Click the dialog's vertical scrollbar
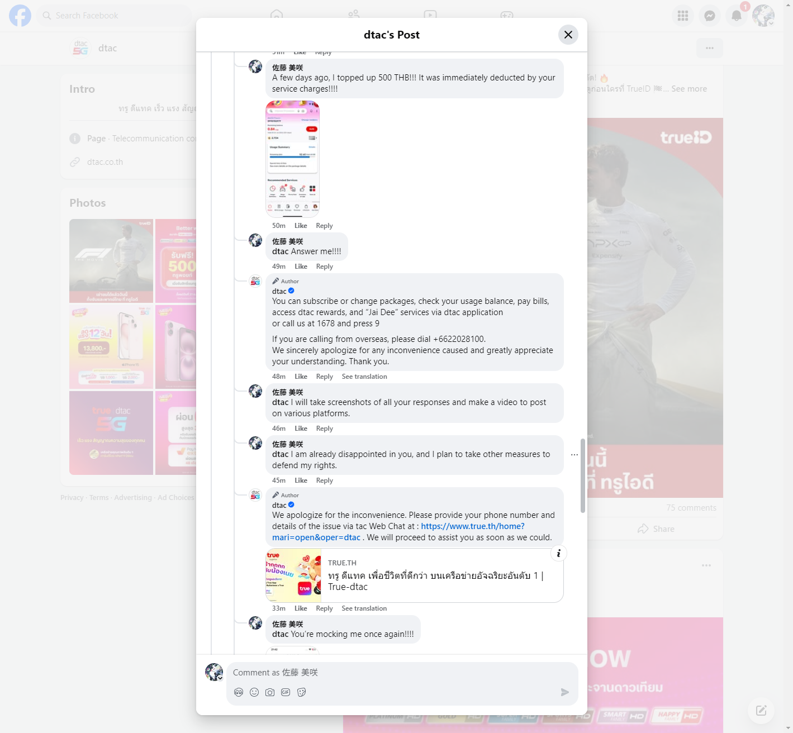This screenshot has height=733, width=793. 583,475
